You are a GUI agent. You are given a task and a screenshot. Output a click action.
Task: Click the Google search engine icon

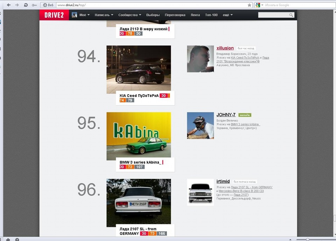click(258, 5)
